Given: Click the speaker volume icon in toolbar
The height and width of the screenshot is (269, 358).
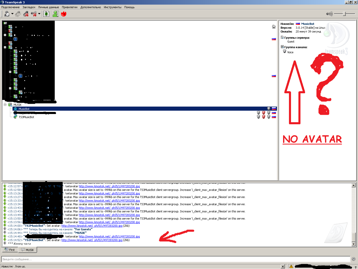Looking at the screenshot, I should pos(329,14).
